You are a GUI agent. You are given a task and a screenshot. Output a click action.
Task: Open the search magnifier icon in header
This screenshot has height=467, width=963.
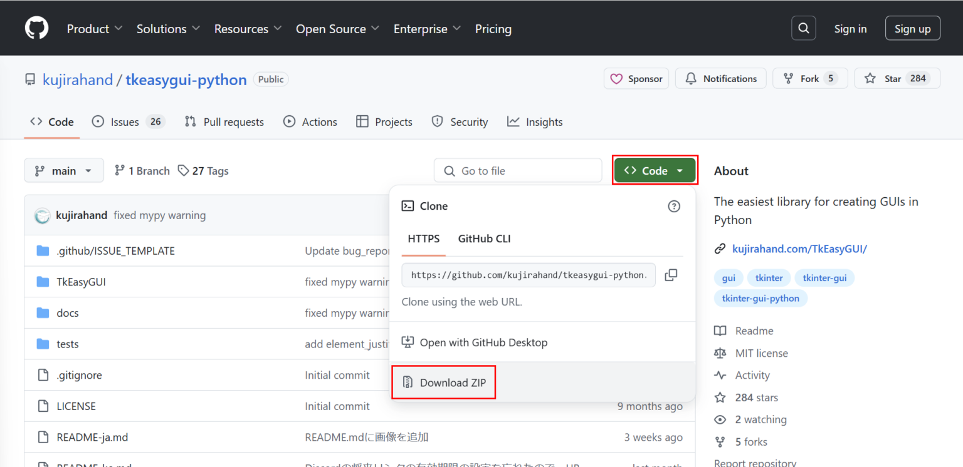click(x=803, y=28)
